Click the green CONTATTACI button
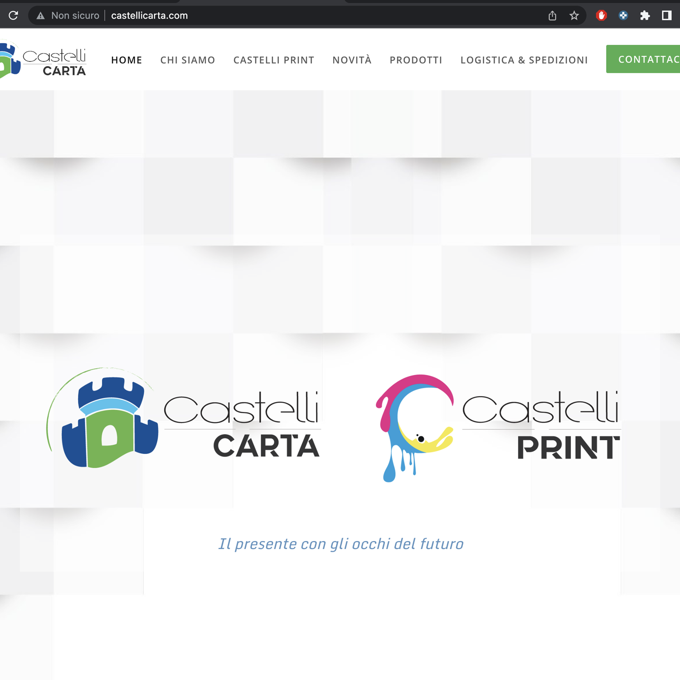 tap(643, 59)
